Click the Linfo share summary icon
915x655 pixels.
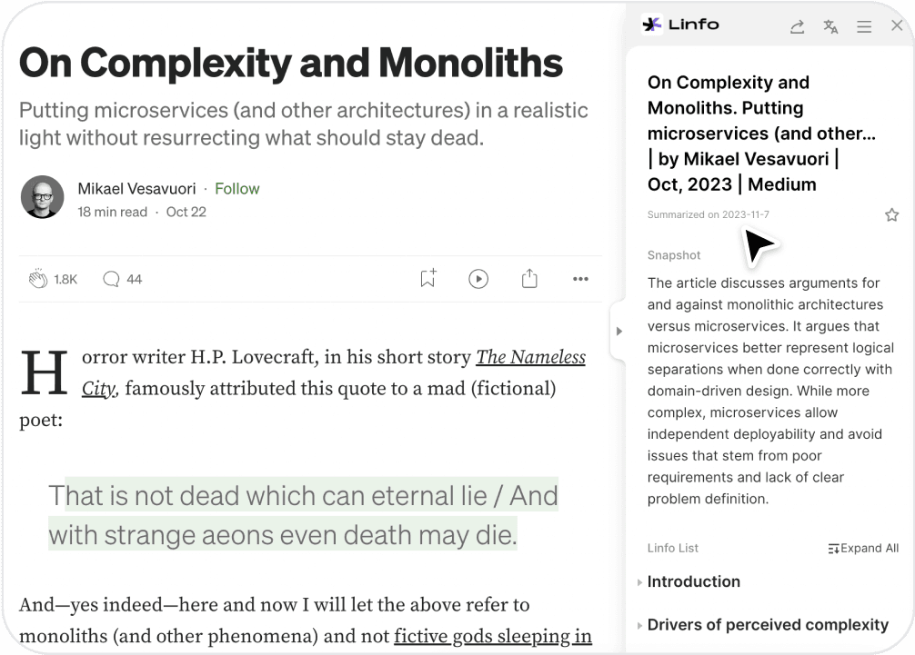click(x=797, y=26)
